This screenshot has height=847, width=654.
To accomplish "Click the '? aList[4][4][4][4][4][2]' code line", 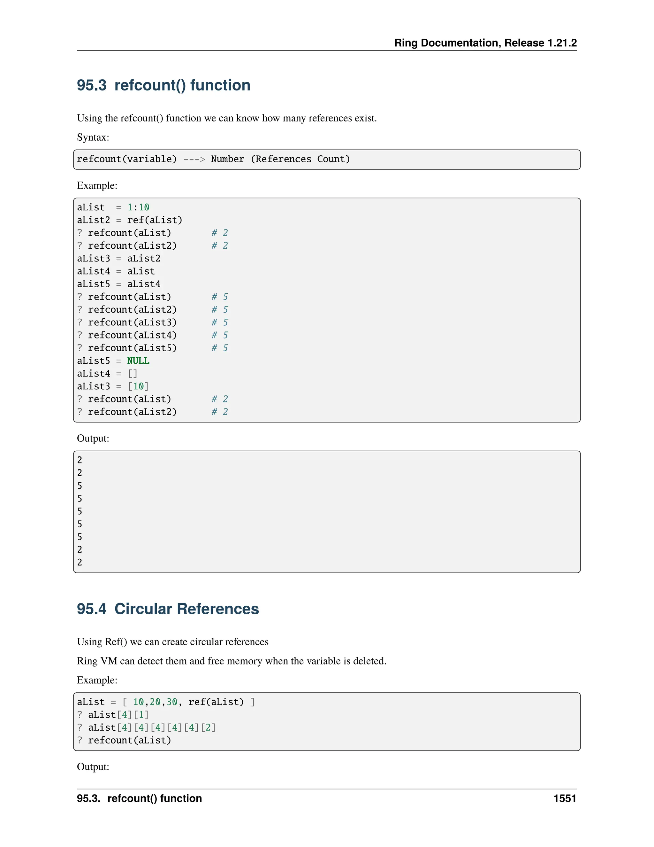I will (146, 727).
